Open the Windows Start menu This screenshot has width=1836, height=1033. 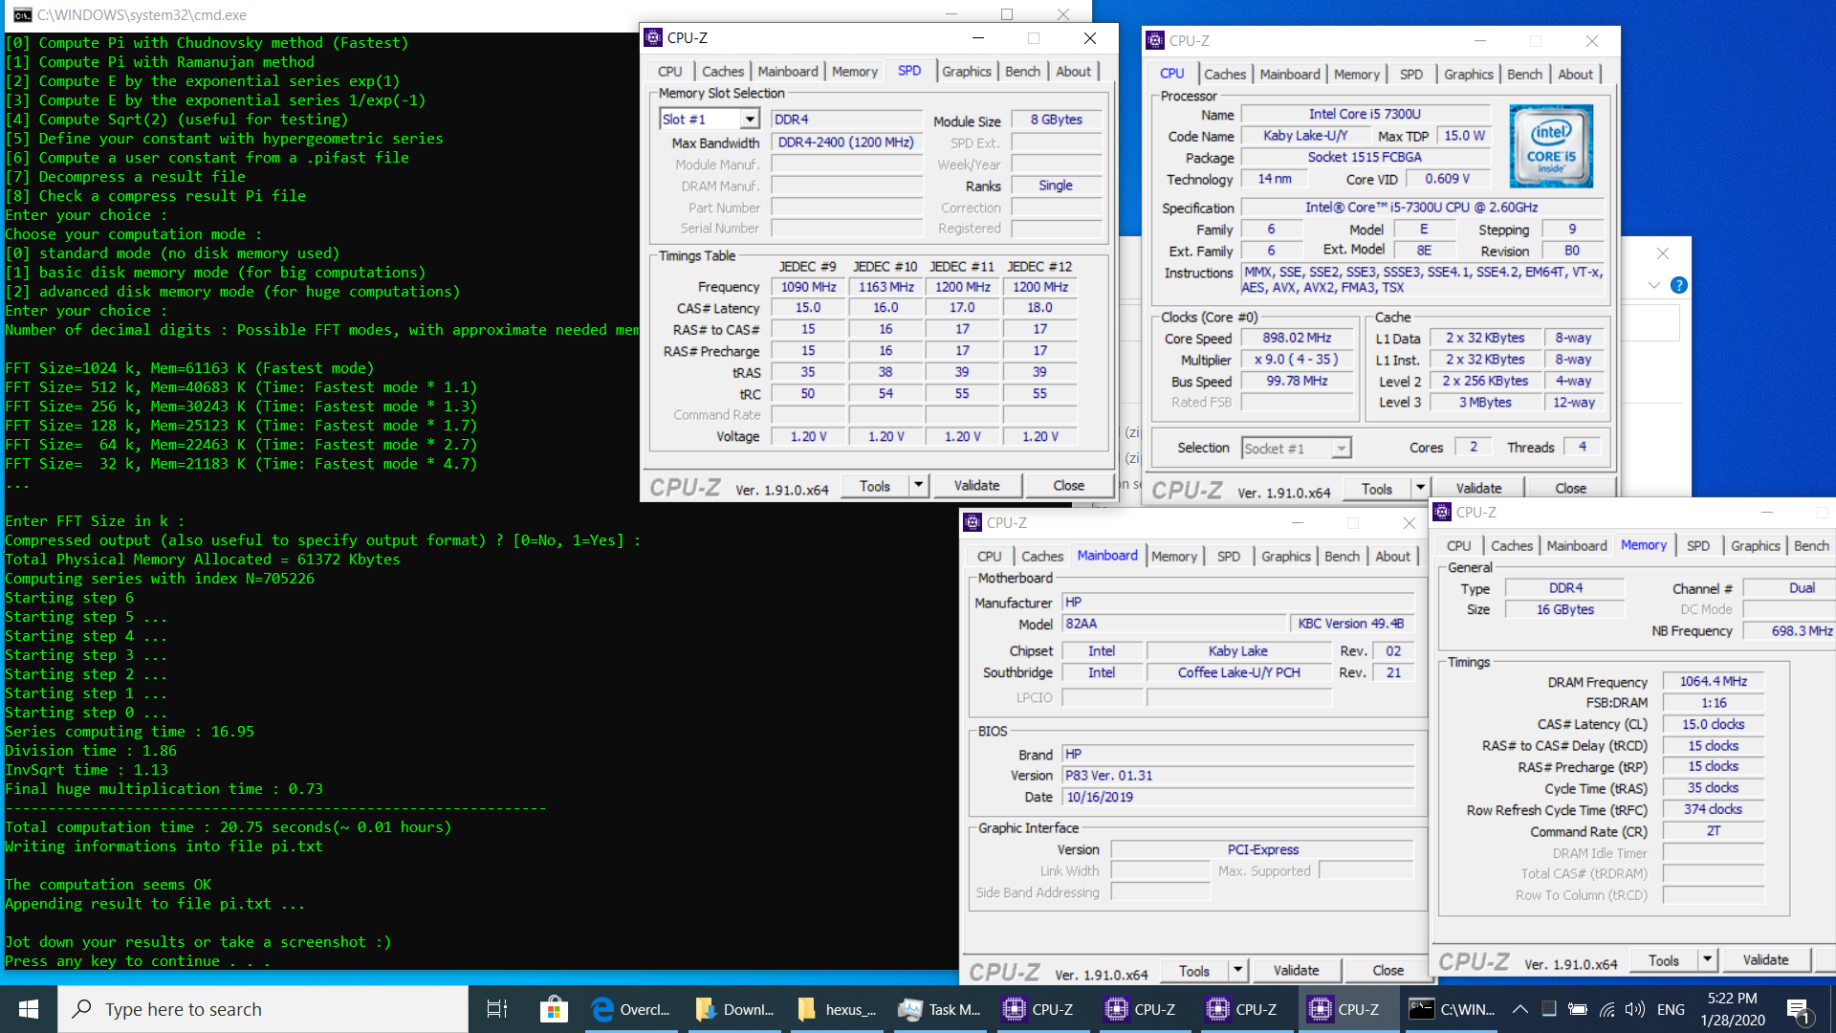29,1009
